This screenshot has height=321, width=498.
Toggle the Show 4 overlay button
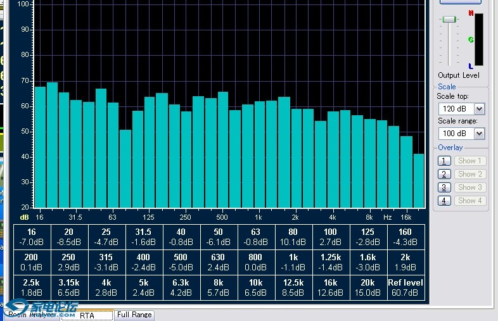pos(470,201)
